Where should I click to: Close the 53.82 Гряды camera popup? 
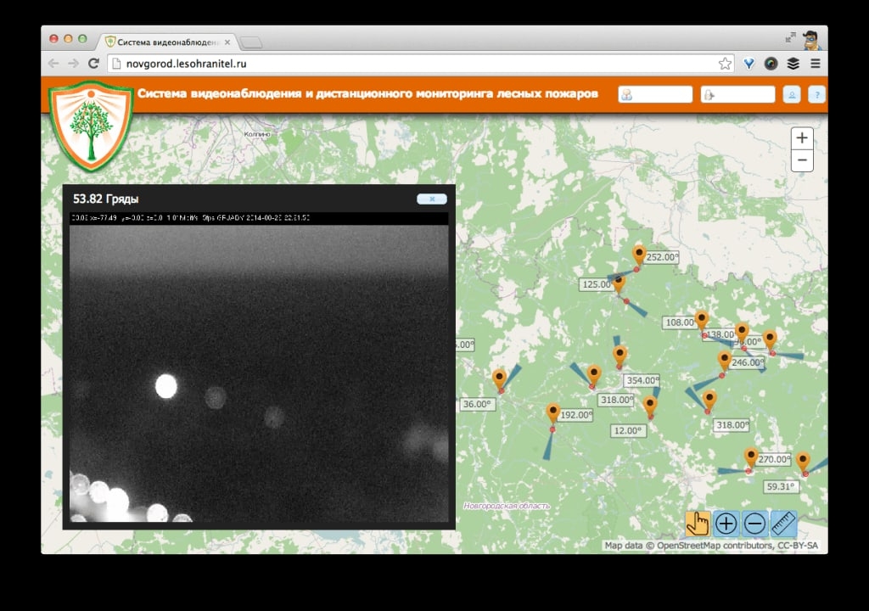[x=431, y=199]
